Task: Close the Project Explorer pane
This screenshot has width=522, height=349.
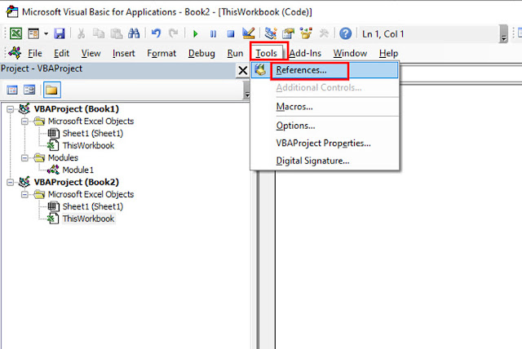Action: [x=243, y=70]
